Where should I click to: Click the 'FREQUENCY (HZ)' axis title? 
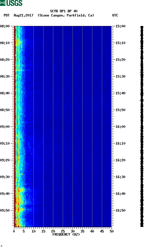tap(66, 234)
